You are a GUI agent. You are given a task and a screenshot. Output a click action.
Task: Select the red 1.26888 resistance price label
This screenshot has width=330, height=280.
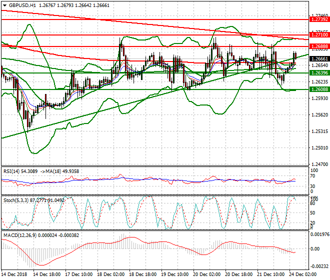point(319,46)
